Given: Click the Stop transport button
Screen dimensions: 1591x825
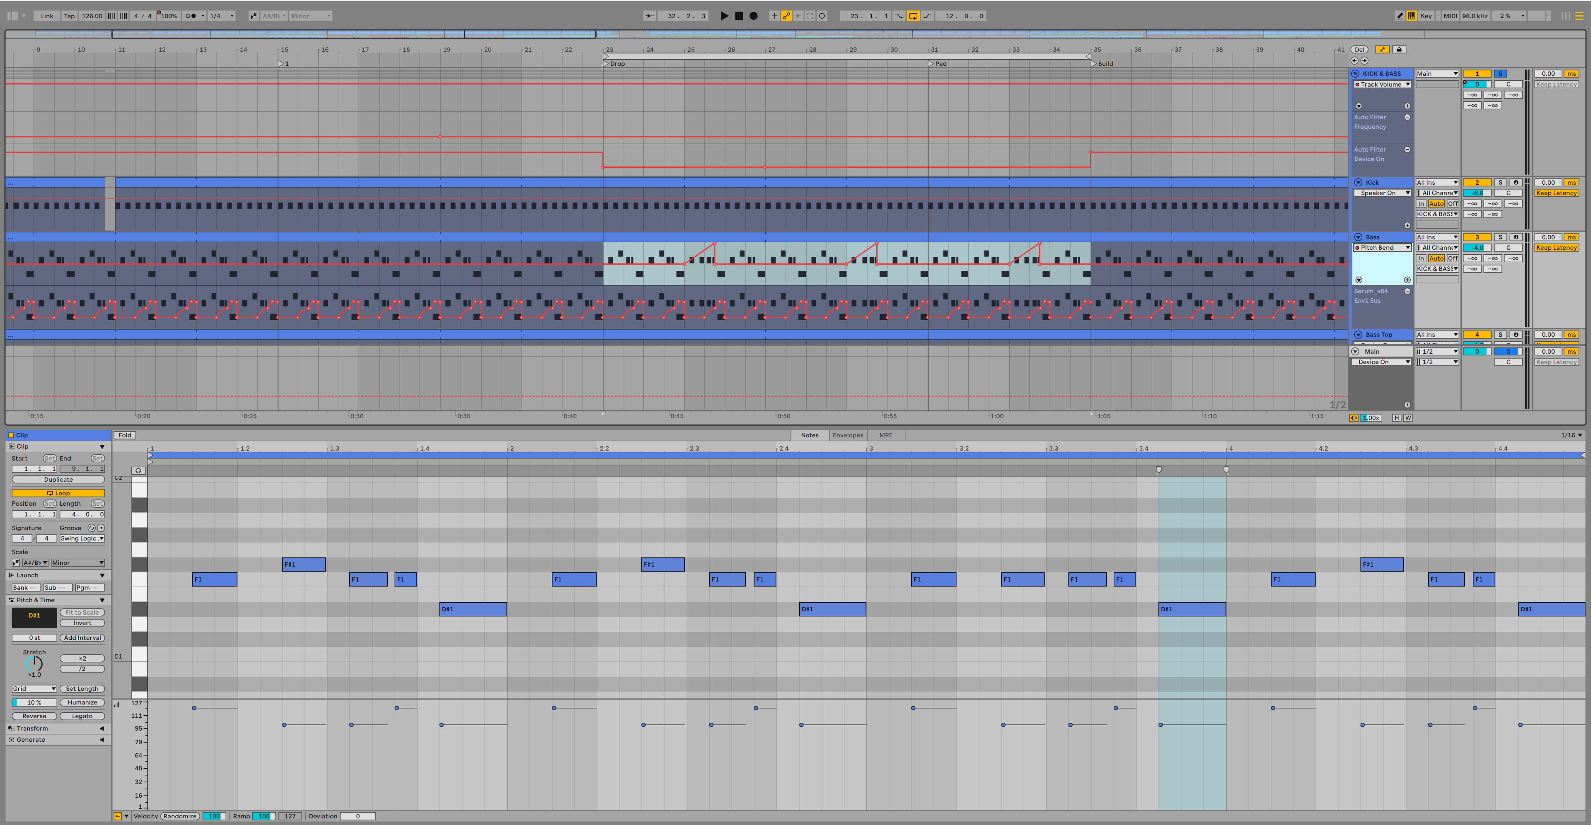Looking at the screenshot, I should coord(739,16).
